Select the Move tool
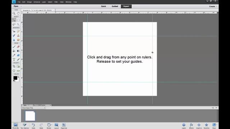Screen dimensions: 230x129 click(x=14, y=20)
